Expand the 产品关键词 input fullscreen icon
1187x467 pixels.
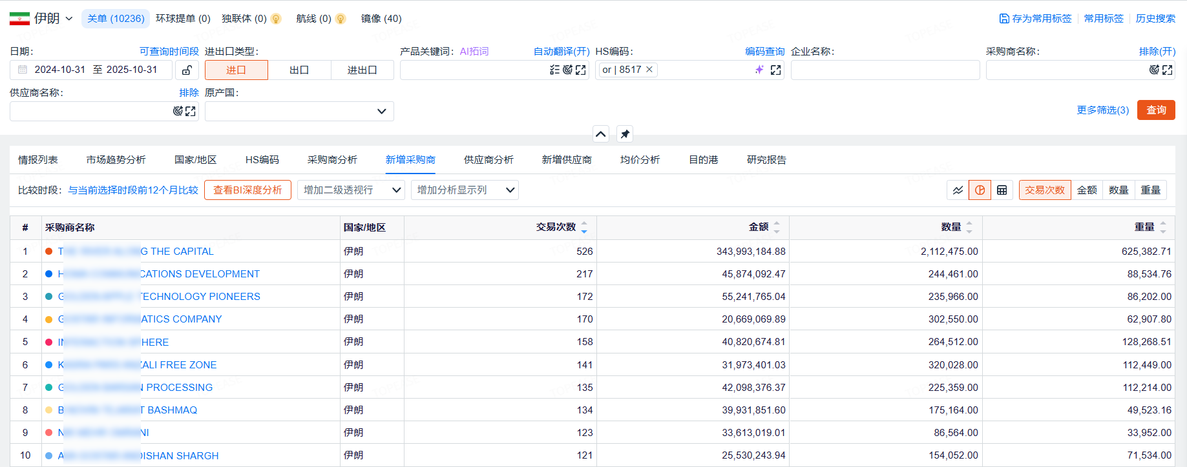pos(581,70)
